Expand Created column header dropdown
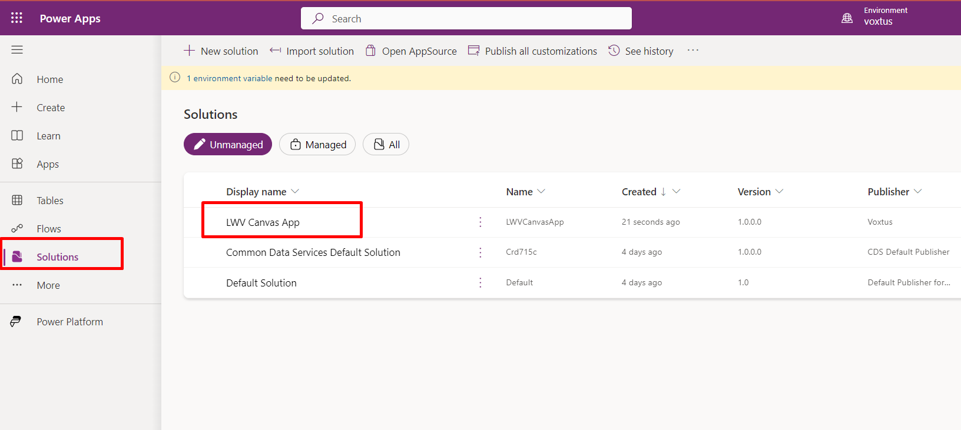The image size is (961, 430). [x=677, y=191]
